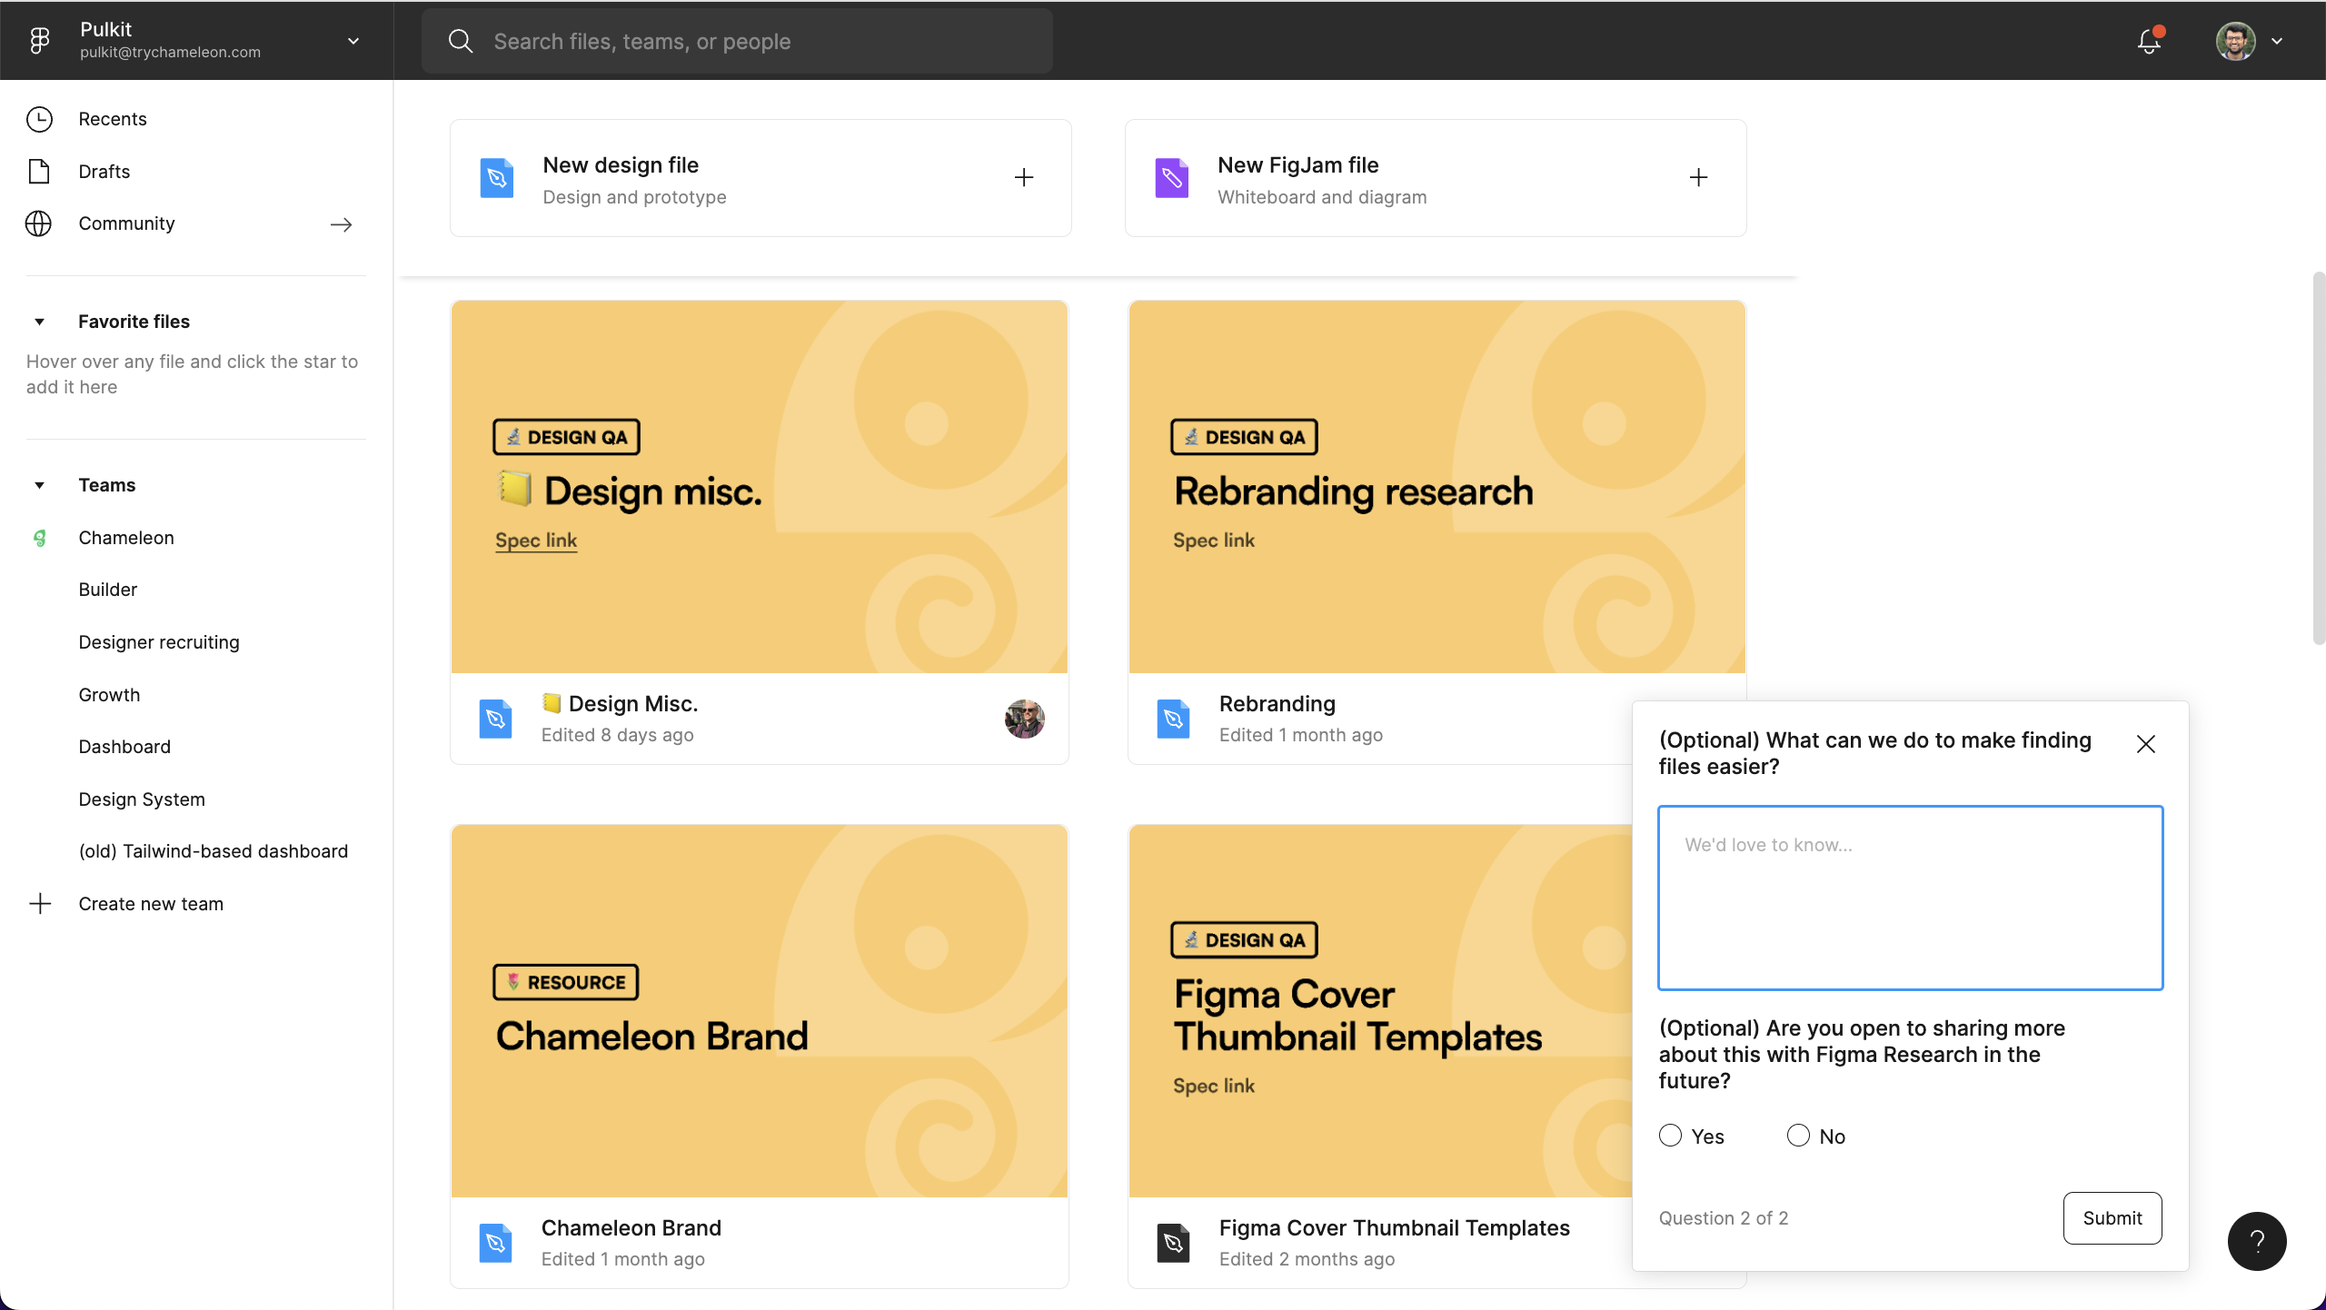The width and height of the screenshot is (2326, 1310).
Task: Click the purple FigJam file icon
Action: pyautogui.click(x=1172, y=177)
